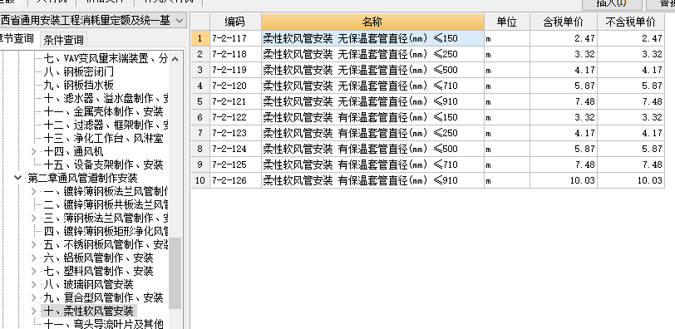Click 不含税单价 value 2.47
The image size is (675, 329).
(x=631, y=38)
